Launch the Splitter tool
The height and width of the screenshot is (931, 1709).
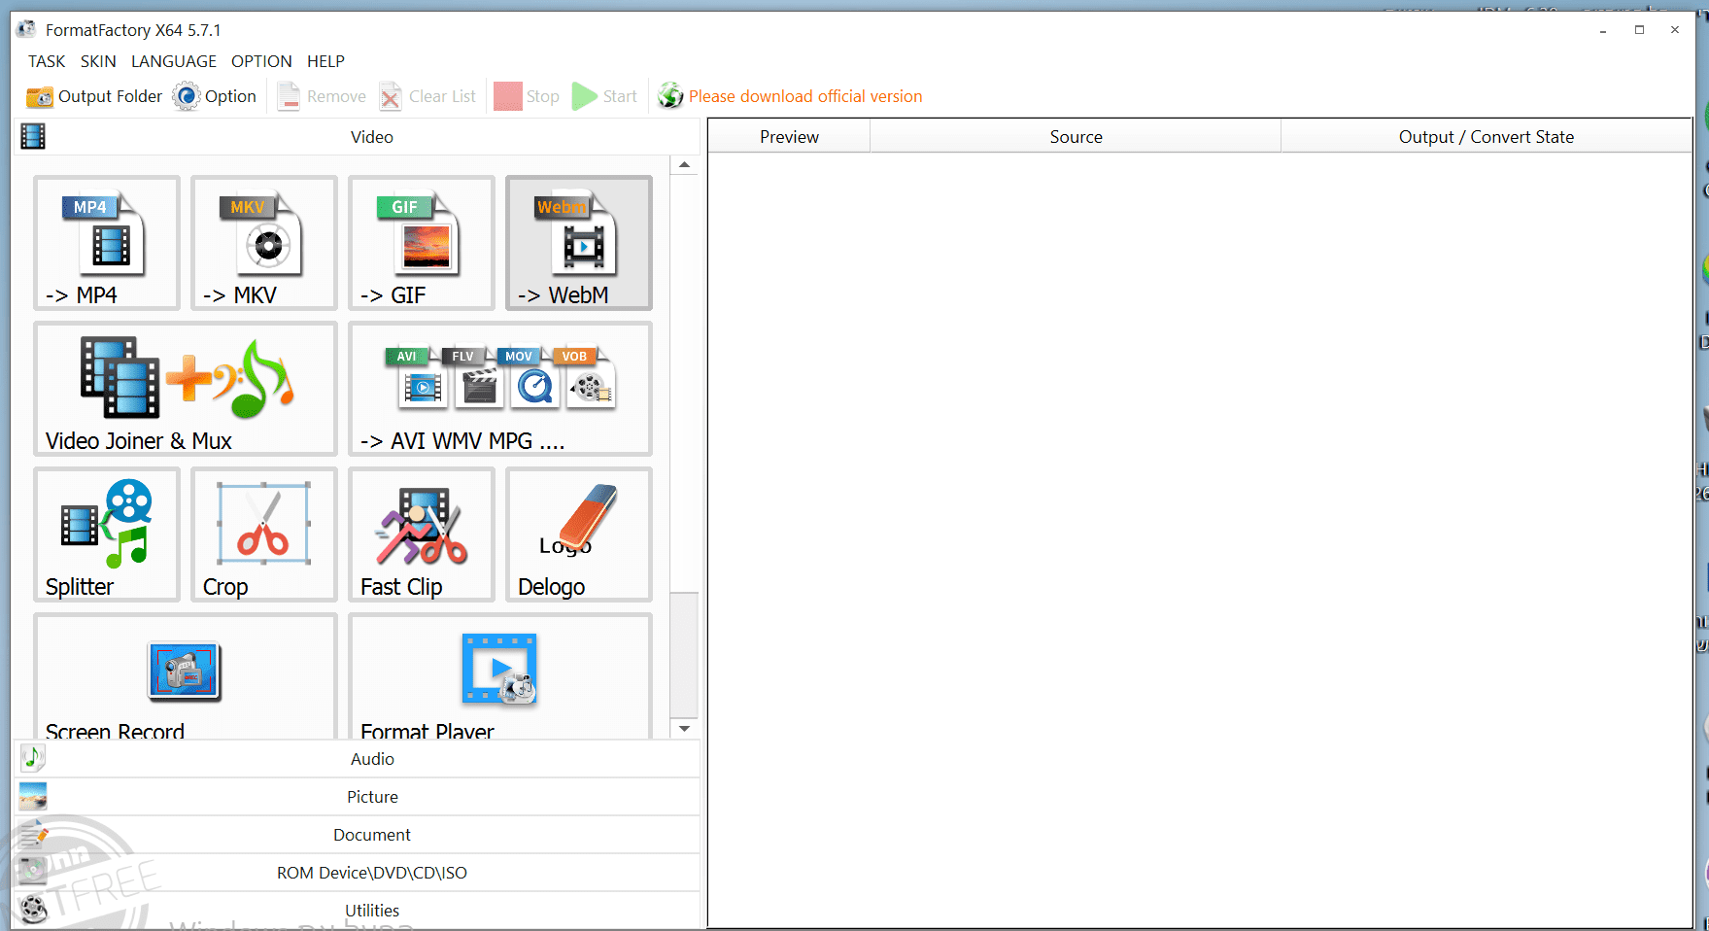pyautogui.click(x=107, y=534)
